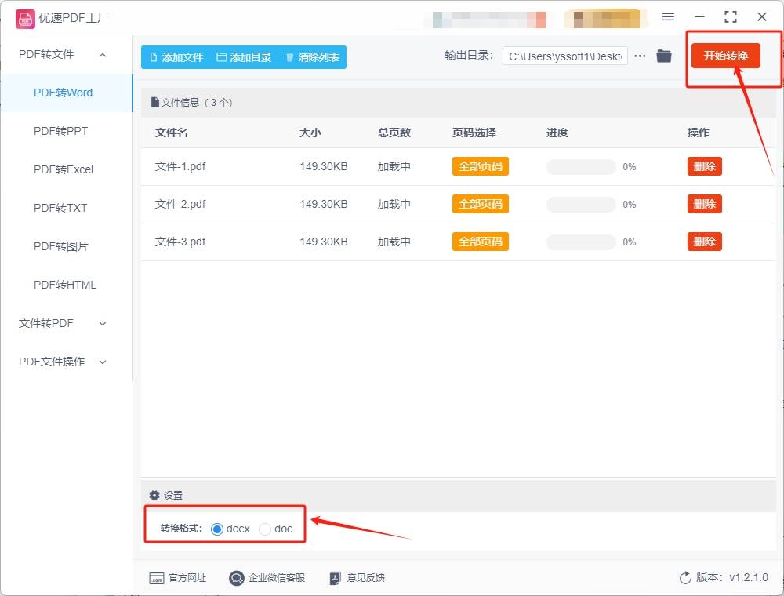Image resolution: width=784 pixels, height=596 pixels.
Task: Click progress bar of 文件-2.pdf
Action: (x=581, y=205)
